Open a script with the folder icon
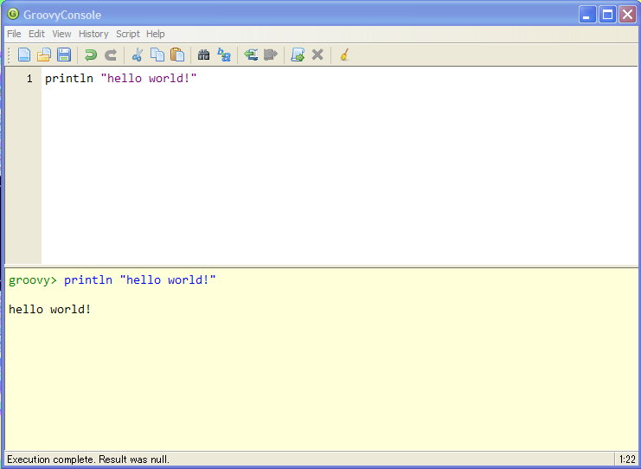 [44, 55]
